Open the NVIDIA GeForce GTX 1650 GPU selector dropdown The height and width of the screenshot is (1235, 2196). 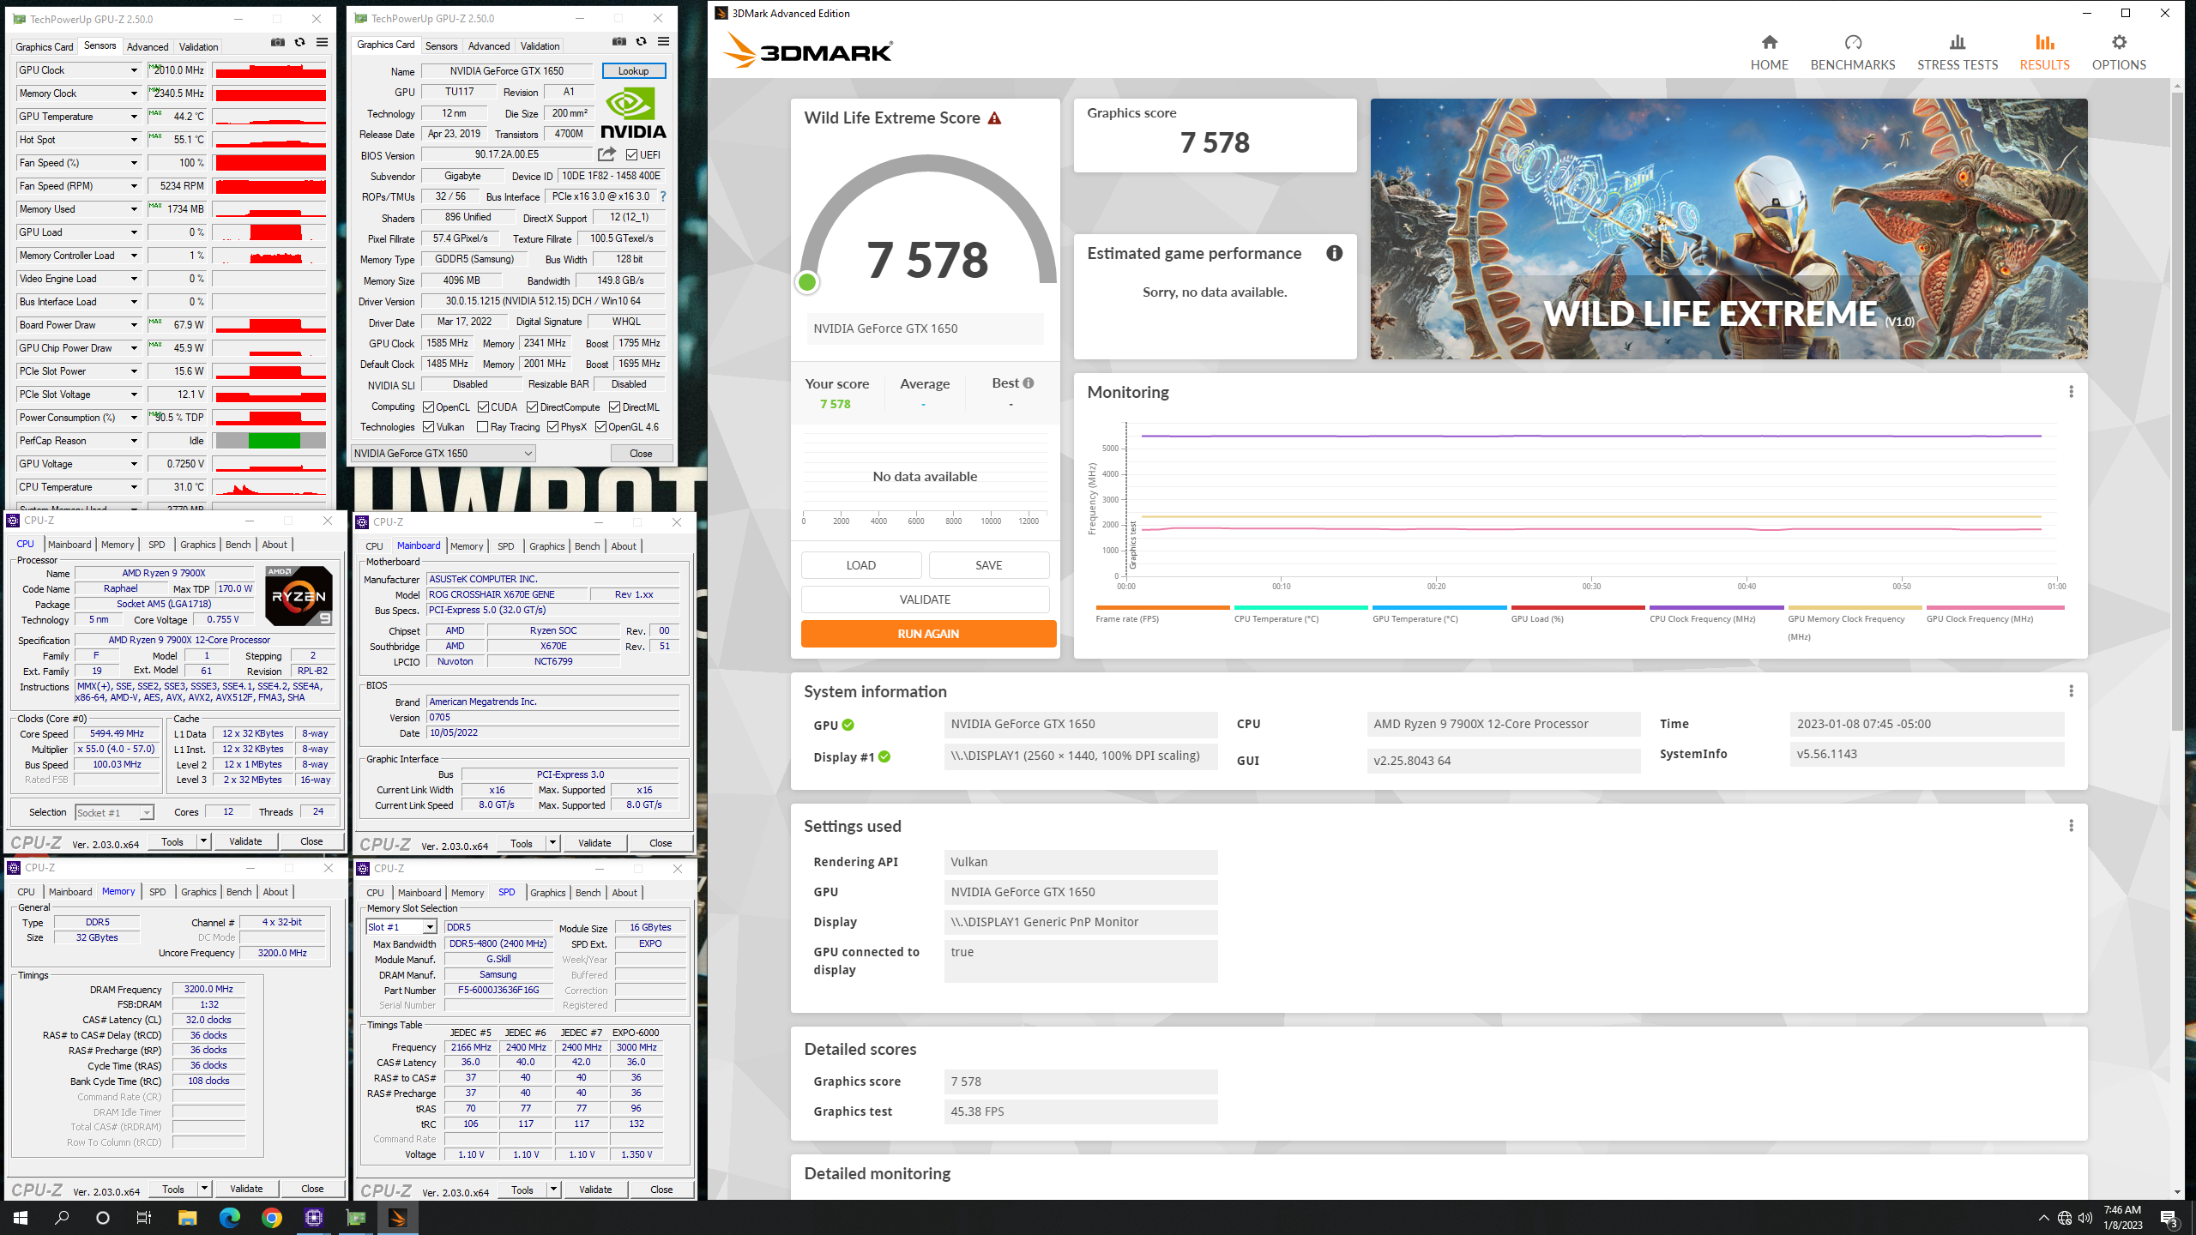(x=443, y=454)
